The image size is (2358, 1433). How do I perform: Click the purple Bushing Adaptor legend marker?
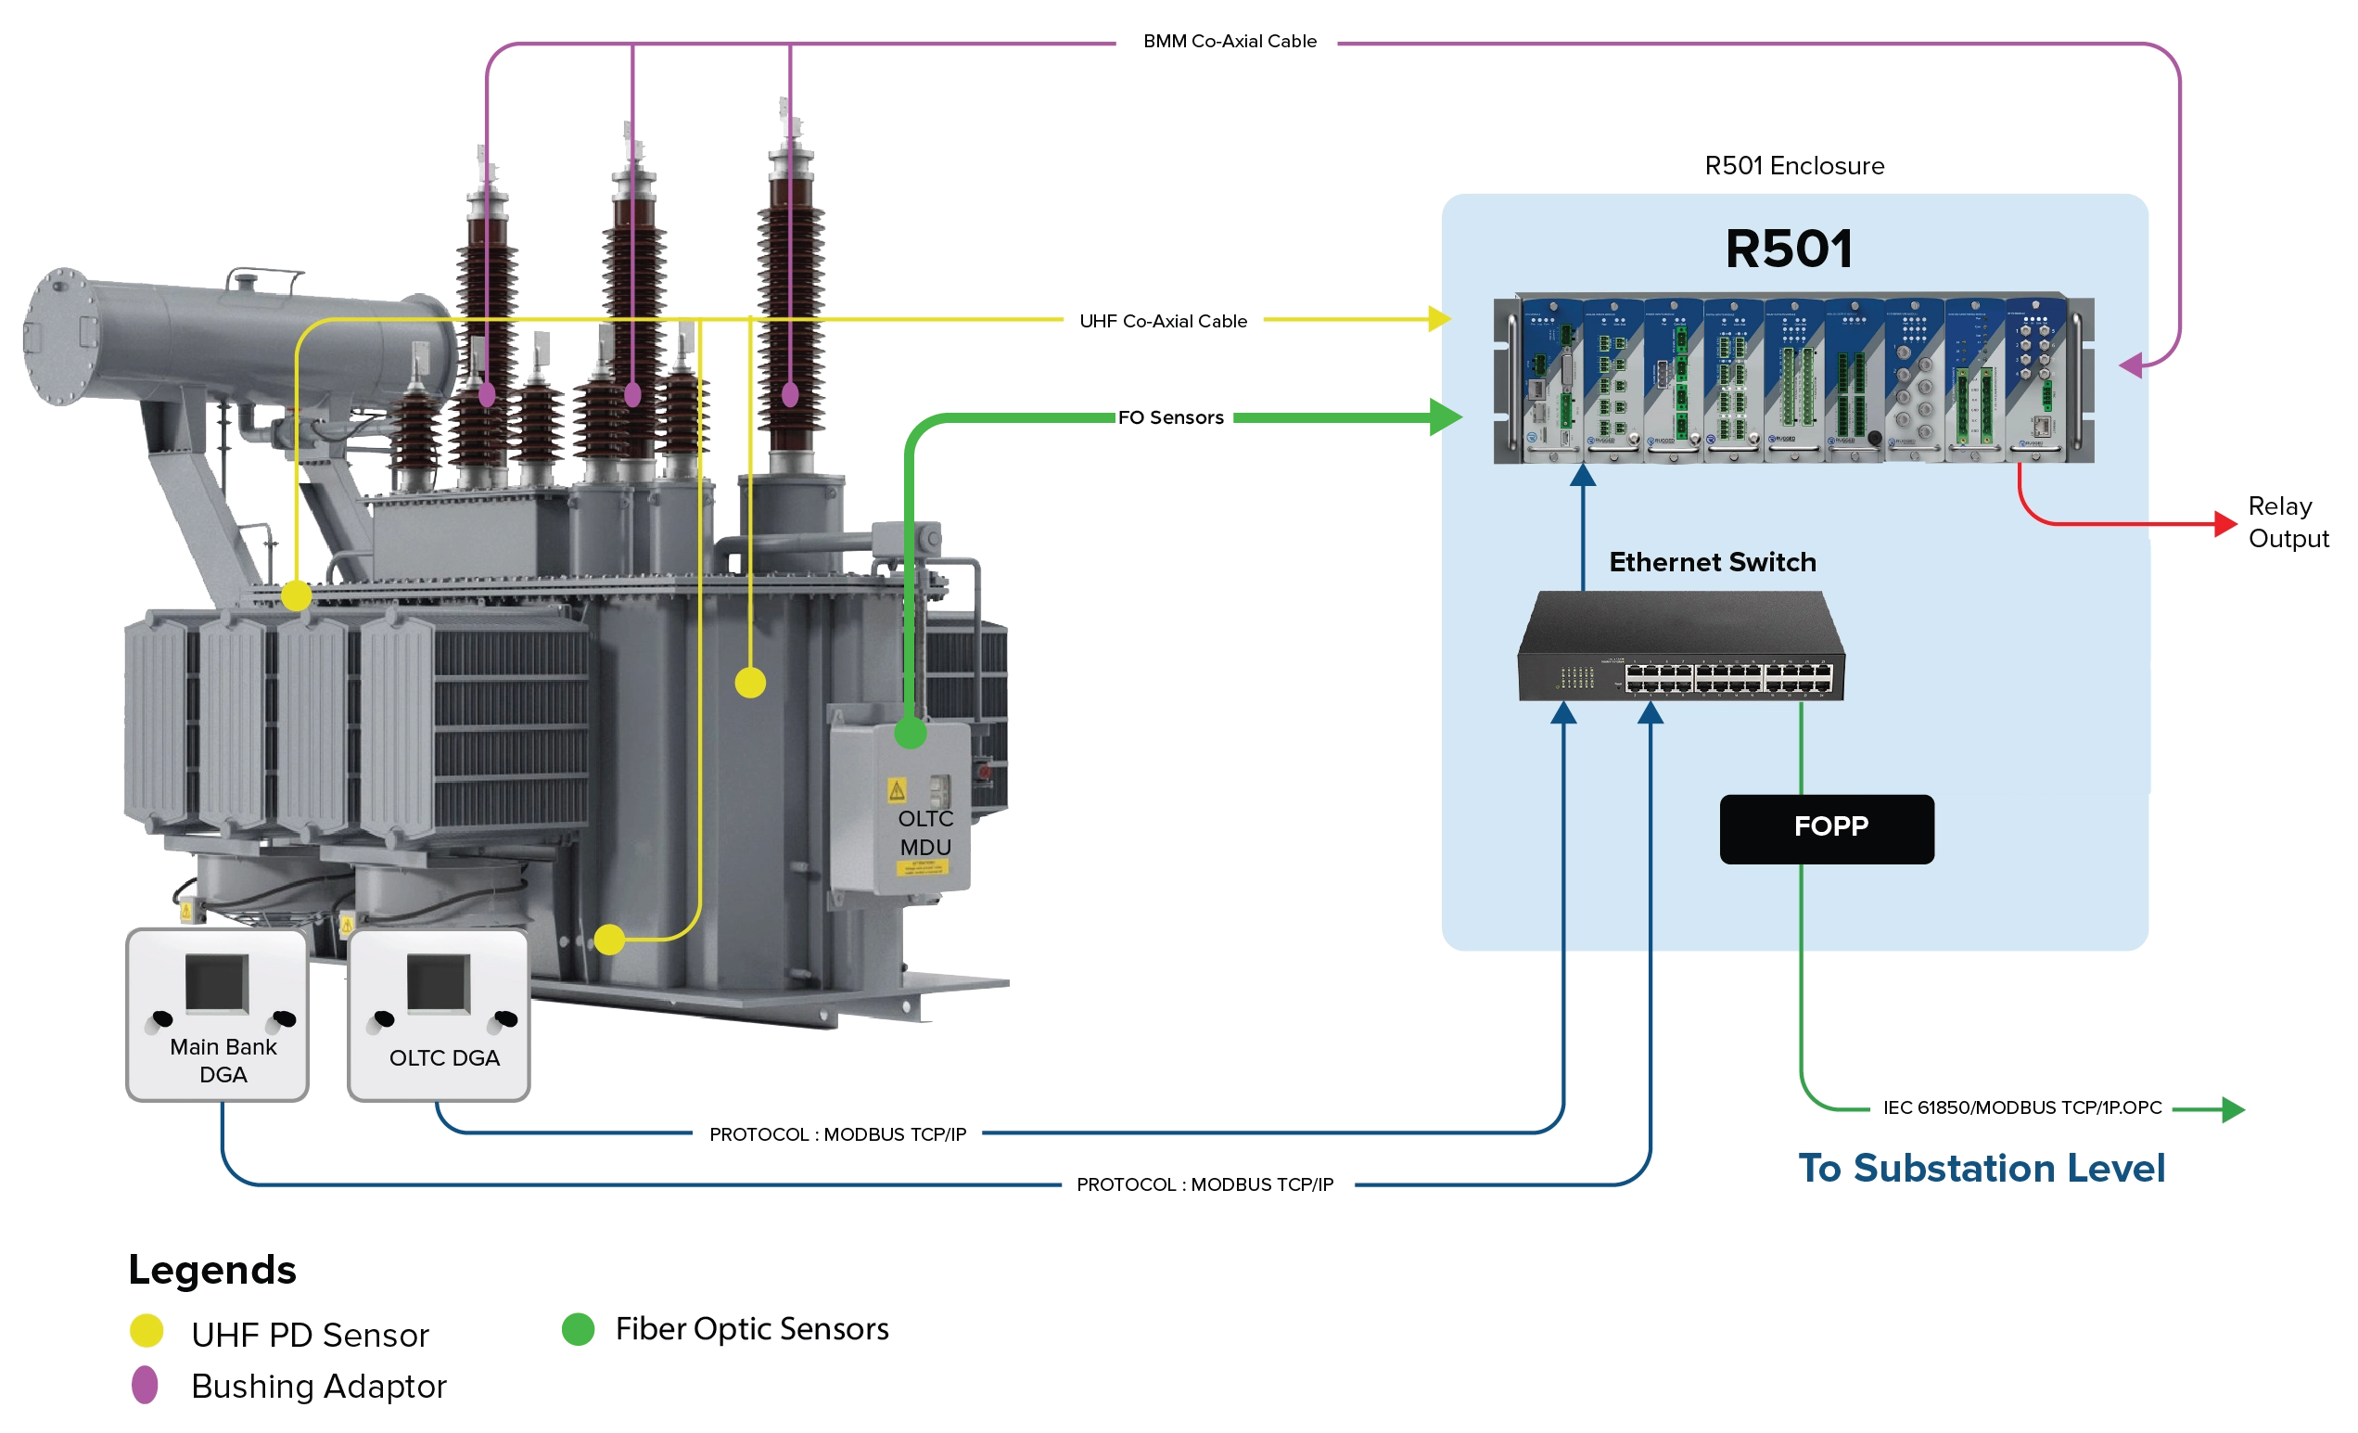click(145, 1384)
